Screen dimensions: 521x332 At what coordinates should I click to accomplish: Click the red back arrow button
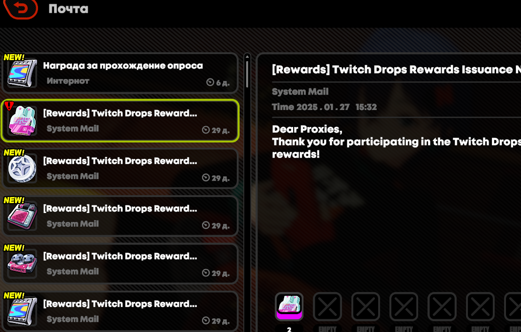point(21,8)
